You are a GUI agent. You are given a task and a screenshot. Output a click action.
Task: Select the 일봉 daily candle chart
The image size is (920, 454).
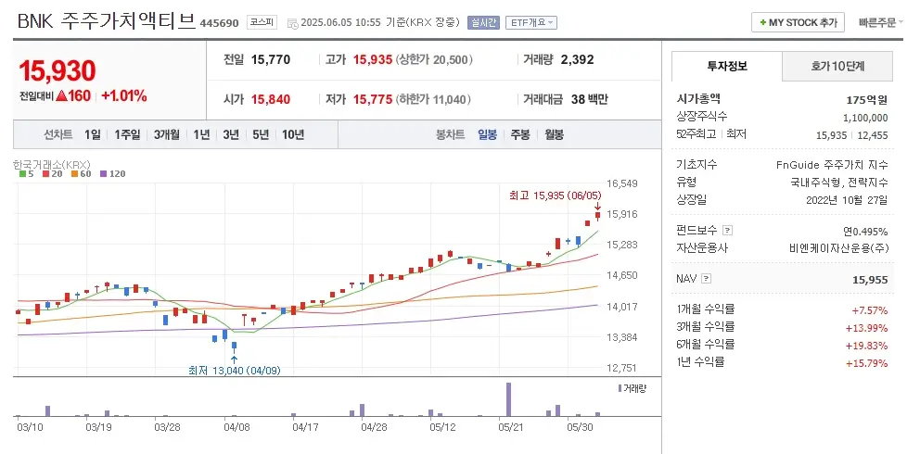click(487, 134)
